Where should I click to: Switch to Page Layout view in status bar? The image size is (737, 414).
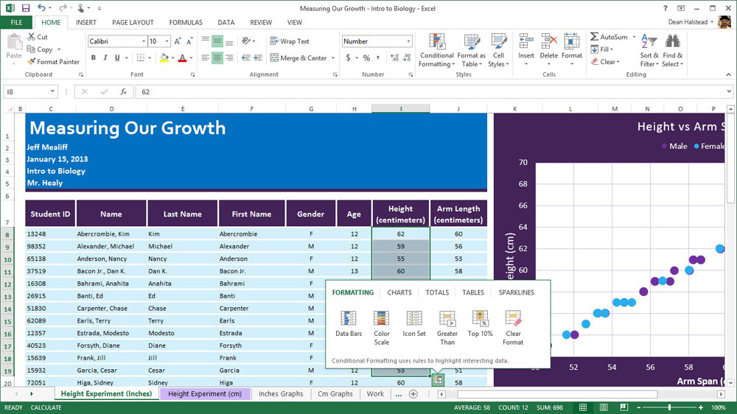604,407
